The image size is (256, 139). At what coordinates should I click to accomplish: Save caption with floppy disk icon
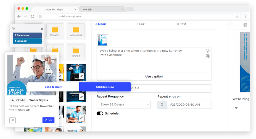(207, 56)
